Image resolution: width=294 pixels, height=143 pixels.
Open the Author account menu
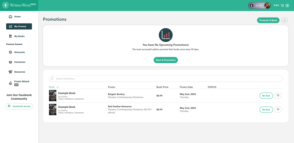click(x=260, y=5)
